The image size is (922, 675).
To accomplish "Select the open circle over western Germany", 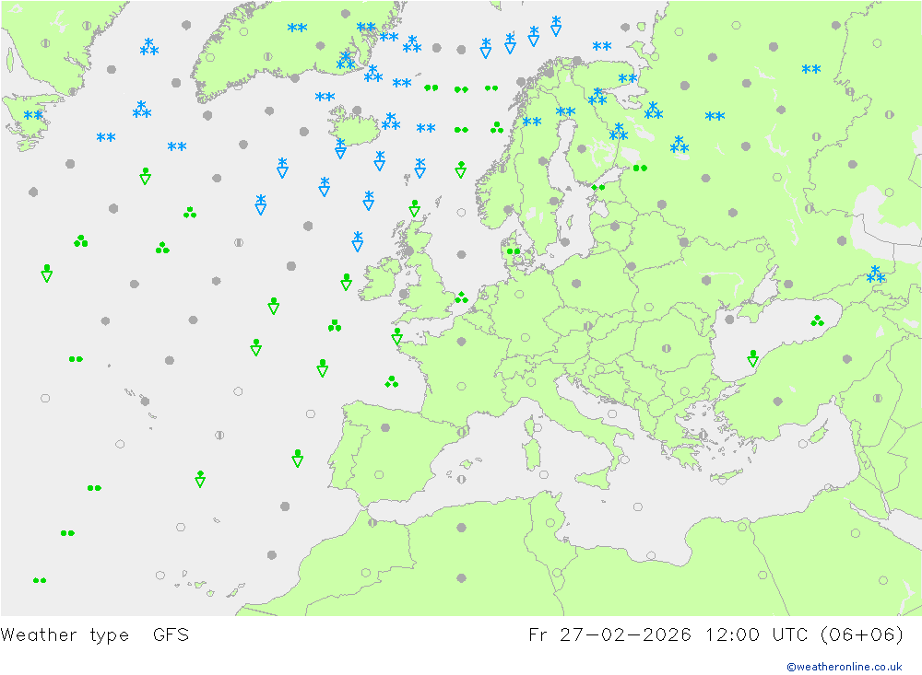I will (519, 295).
